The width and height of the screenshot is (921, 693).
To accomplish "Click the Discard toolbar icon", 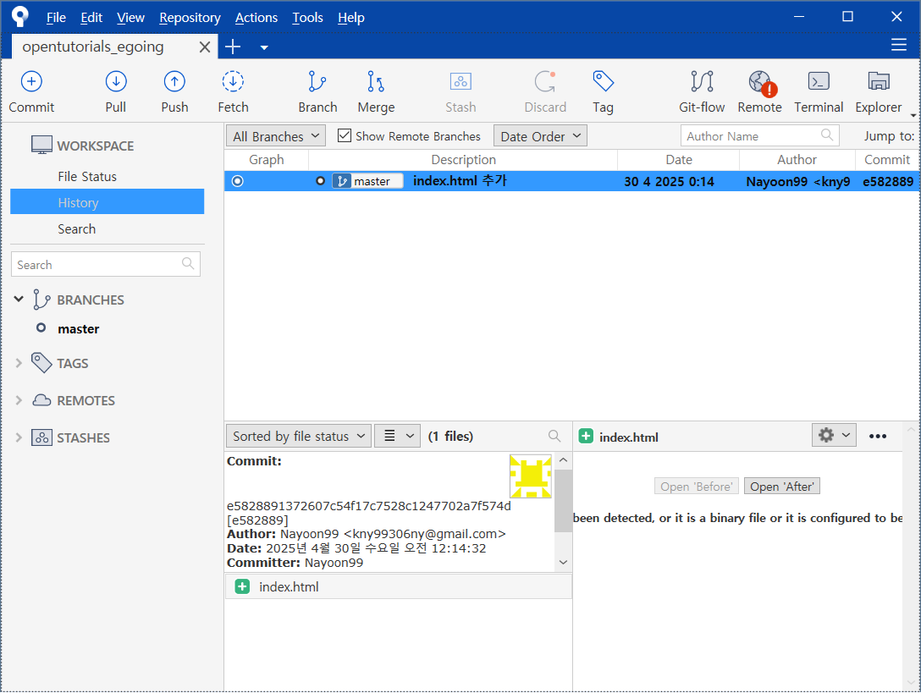I will [545, 81].
